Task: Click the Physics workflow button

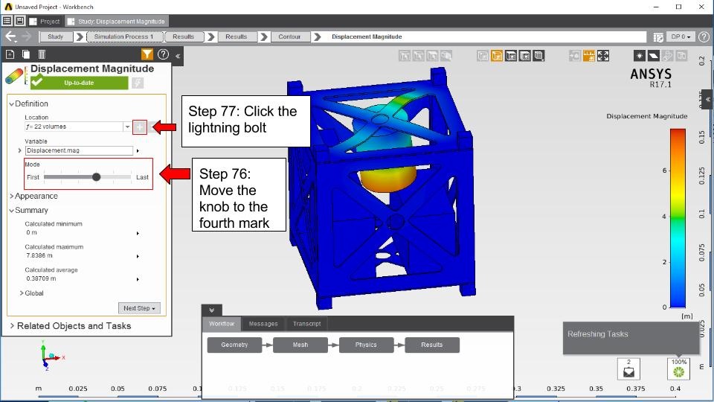Action: 366,345
